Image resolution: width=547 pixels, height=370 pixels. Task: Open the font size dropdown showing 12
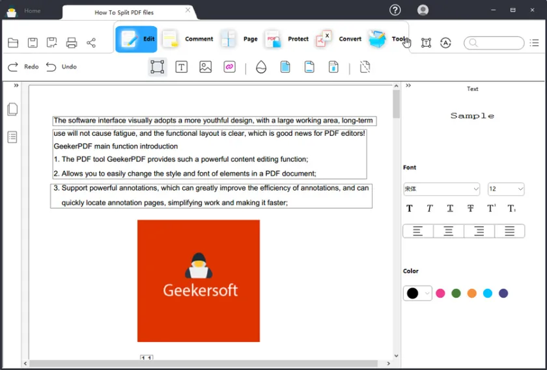(x=506, y=189)
